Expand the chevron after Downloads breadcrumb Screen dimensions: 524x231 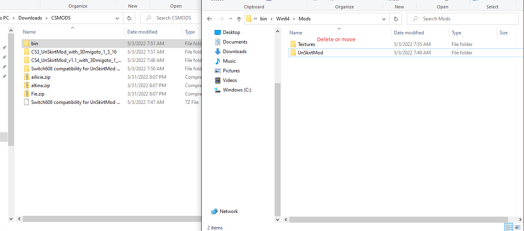(x=47, y=18)
